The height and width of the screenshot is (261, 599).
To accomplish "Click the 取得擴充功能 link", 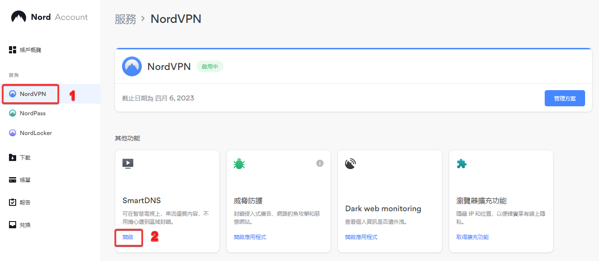I will [x=472, y=237].
